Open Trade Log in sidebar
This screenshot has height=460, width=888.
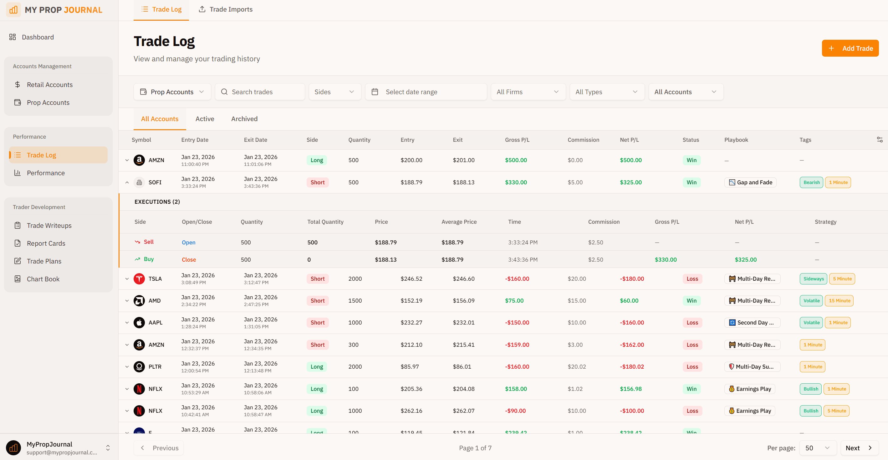[58, 155]
